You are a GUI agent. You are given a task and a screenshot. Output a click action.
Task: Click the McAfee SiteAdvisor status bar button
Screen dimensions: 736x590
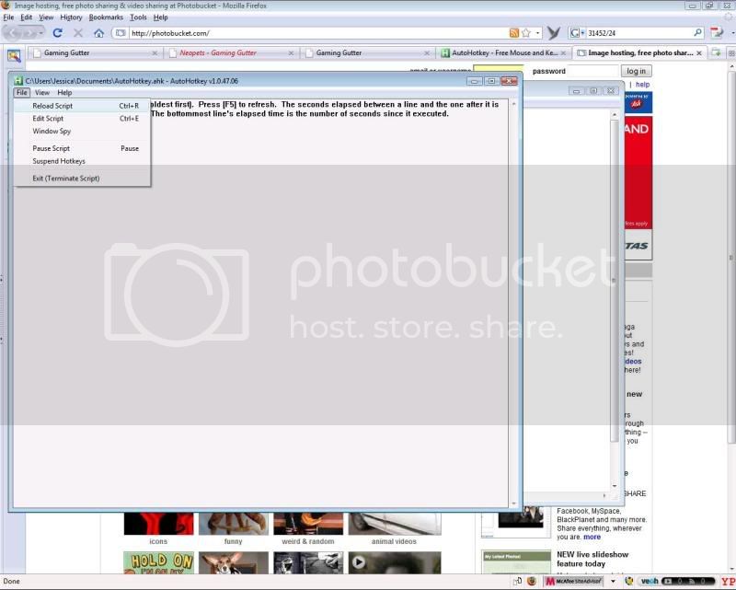[578, 582]
